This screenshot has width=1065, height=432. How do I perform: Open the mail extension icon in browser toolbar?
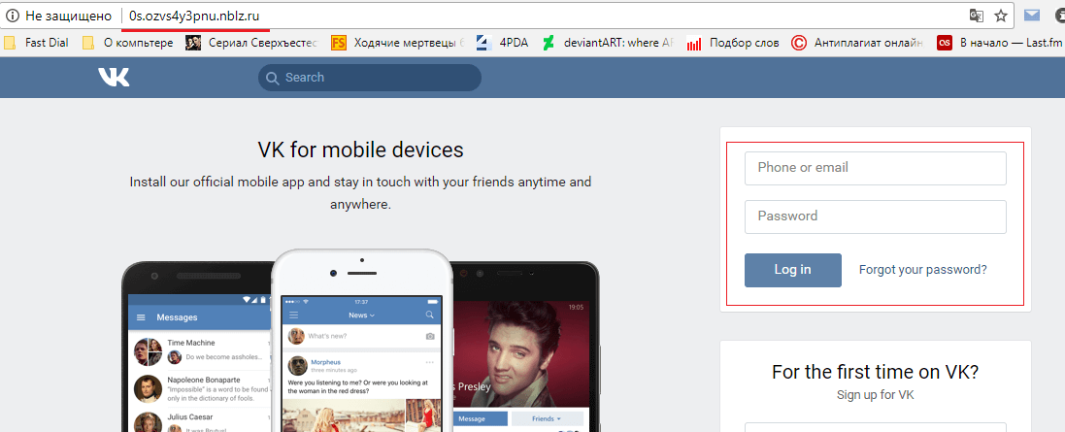pyautogui.click(x=1032, y=15)
